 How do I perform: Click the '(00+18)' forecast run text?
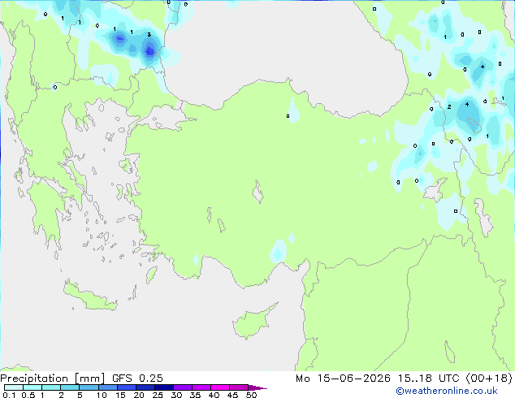(489, 379)
